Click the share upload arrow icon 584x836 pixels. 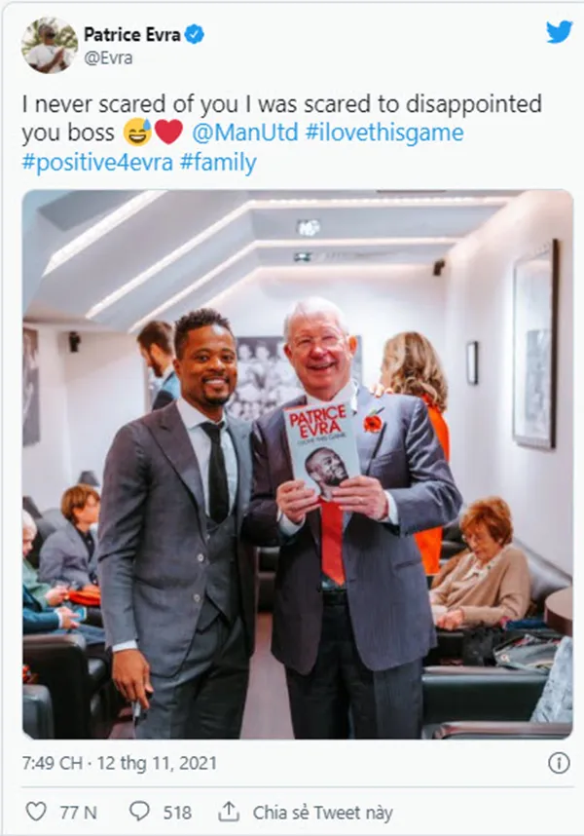coord(228,812)
